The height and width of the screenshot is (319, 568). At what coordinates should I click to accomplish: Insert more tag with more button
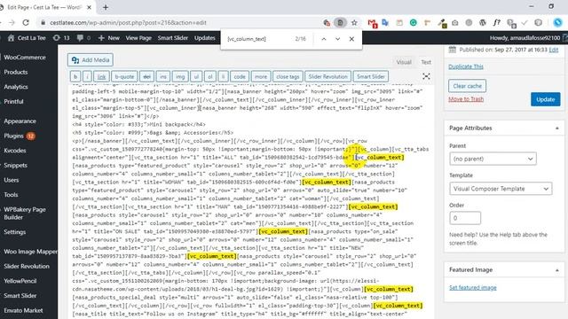[x=261, y=77]
